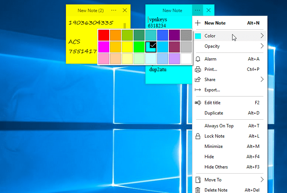Select Alarm in the context menu

[230, 59]
